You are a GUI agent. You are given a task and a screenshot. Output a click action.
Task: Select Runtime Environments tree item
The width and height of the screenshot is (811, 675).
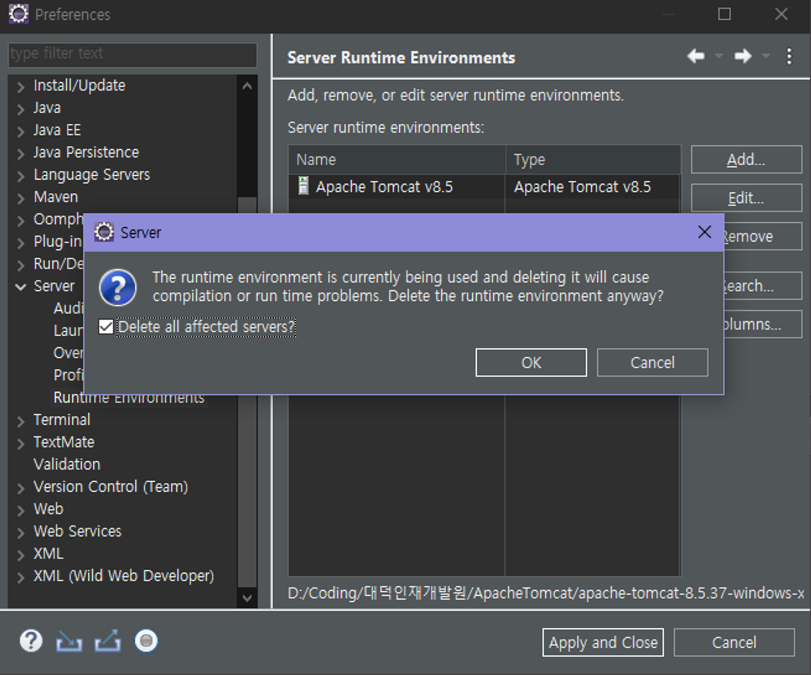[129, 398]
